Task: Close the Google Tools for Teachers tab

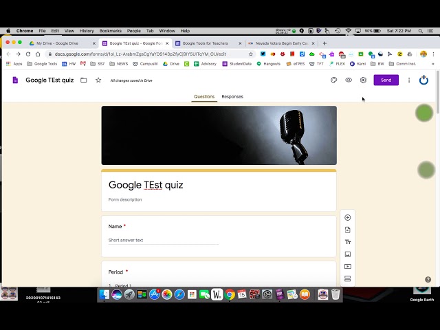Action: tap(240, 43)
